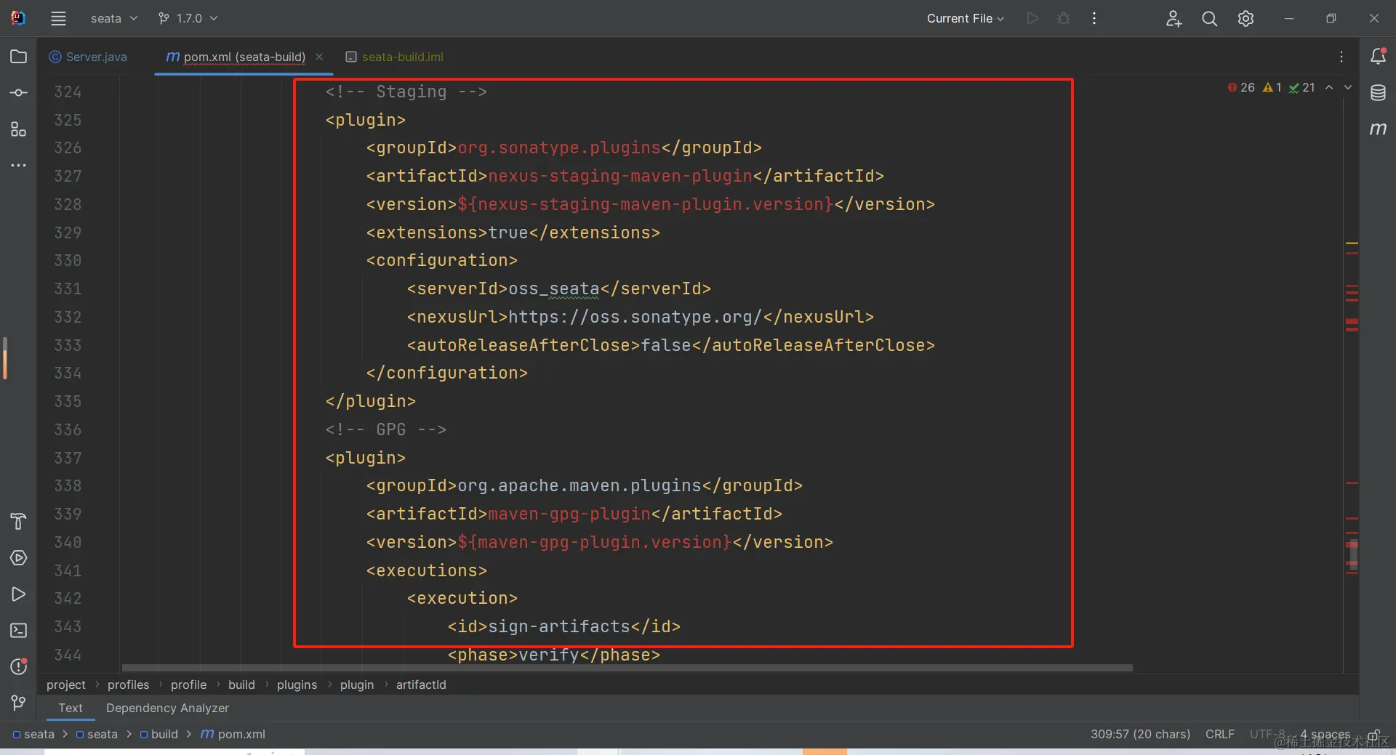Switch to seata-build.iml tab
The image size is (1396, 755).
coord(395,57)
